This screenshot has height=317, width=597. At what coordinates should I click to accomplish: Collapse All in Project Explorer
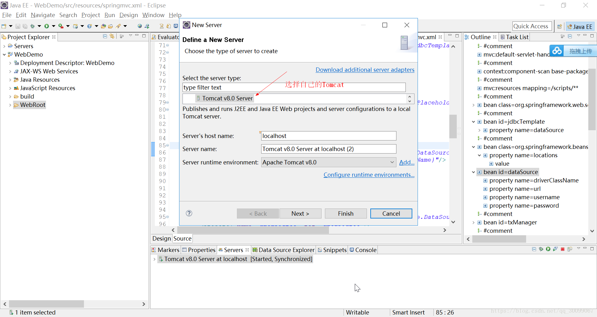105,36
